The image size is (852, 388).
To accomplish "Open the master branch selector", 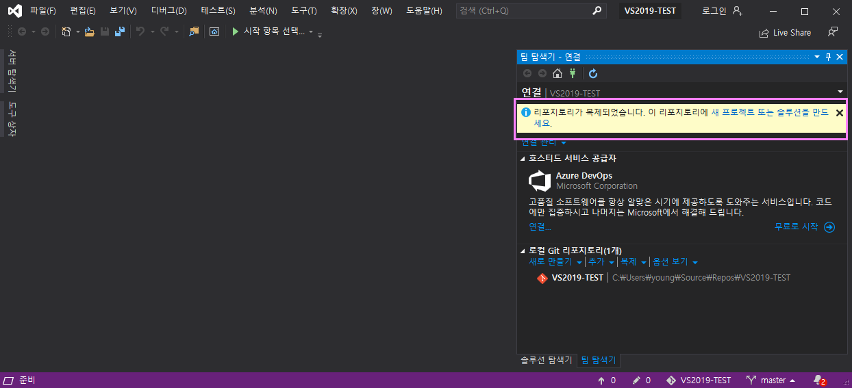I will tap(771, 380).
